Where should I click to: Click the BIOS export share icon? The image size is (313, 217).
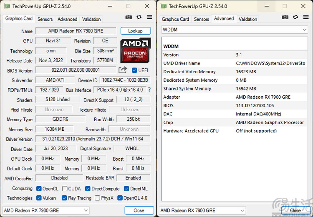(123, 70)
